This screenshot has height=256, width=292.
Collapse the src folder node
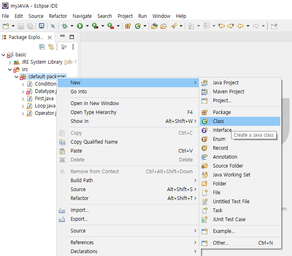(x=10, y=69)
